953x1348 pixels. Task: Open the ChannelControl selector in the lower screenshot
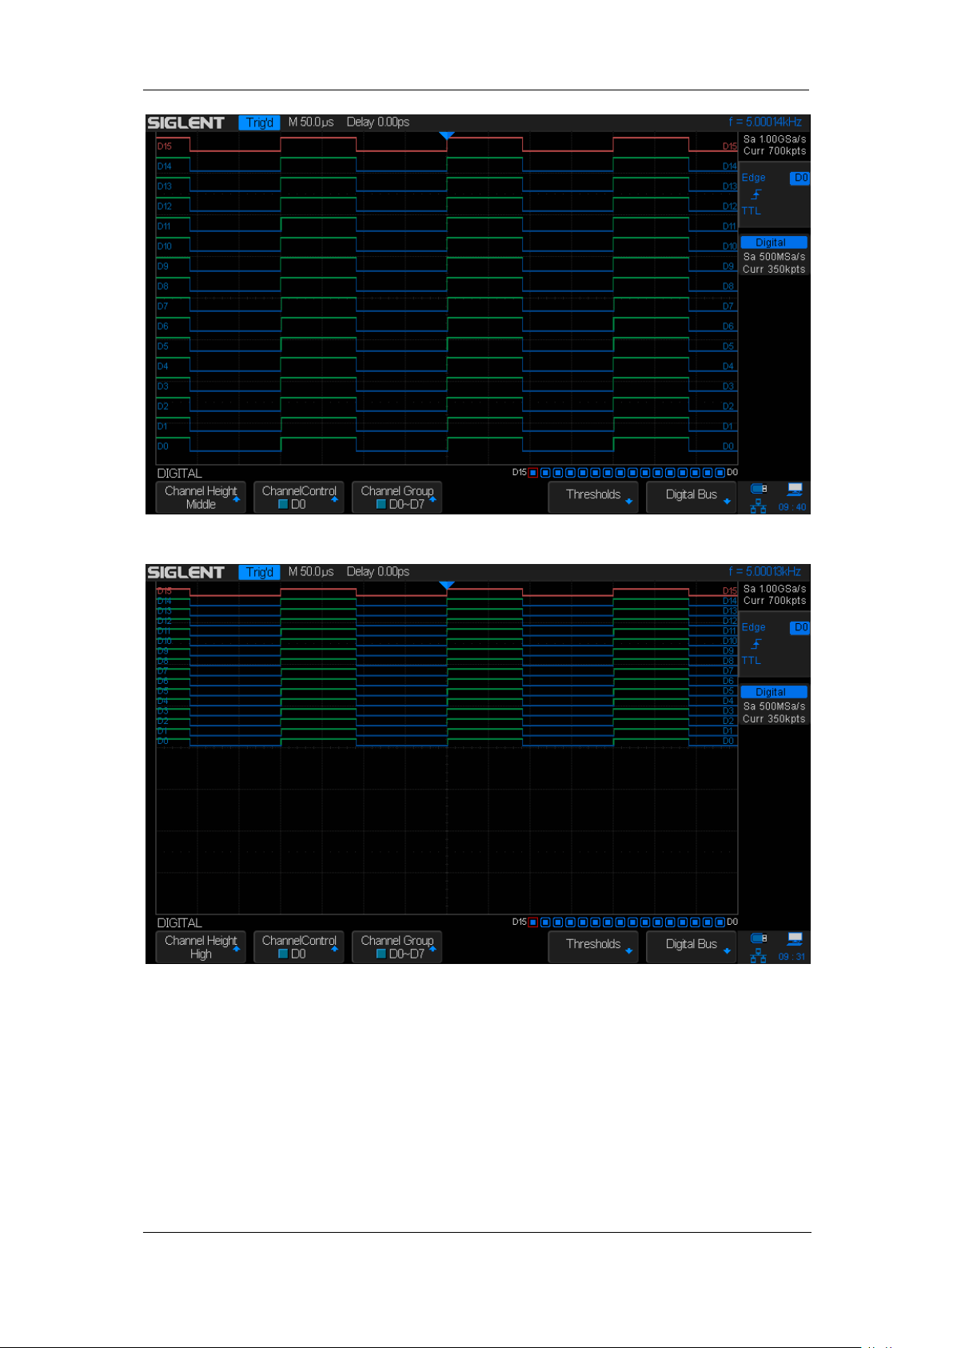point(299,946)
